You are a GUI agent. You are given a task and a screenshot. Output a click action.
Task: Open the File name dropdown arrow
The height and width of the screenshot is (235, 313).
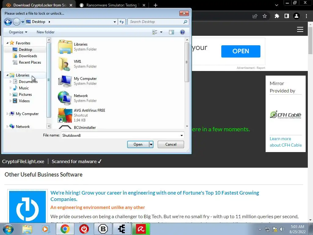pyautogui.click(x=182, y=135)
